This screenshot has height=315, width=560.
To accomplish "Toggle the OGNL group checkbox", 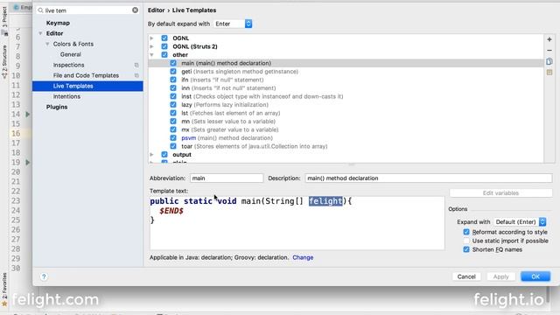I will pos(164,38).
